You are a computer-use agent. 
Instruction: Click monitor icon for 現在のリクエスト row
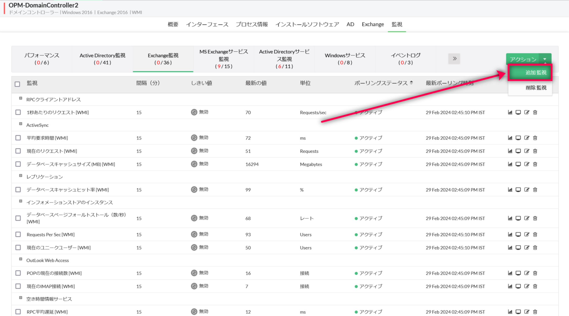tap(518, 151)
